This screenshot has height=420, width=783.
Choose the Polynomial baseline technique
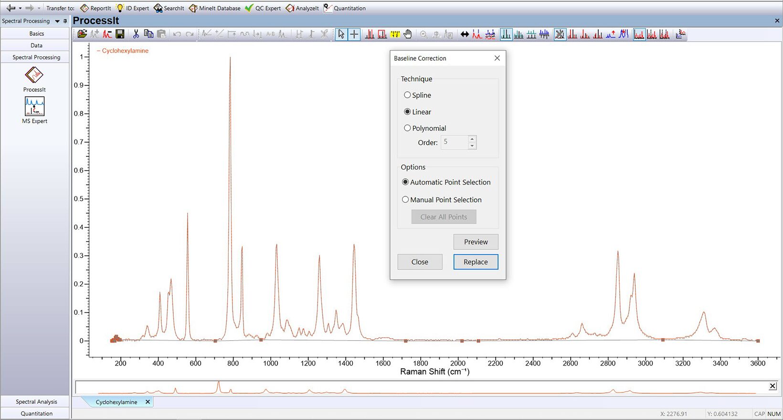[407, 128]
